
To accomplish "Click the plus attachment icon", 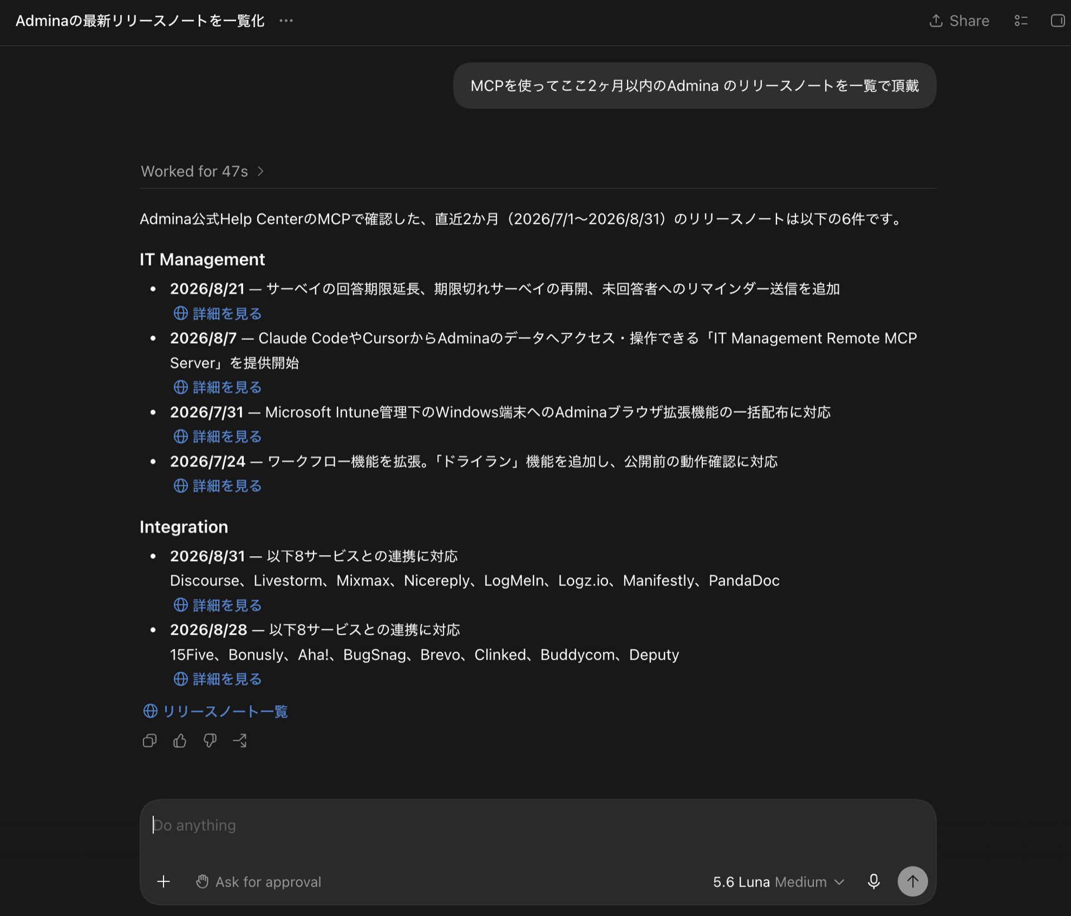I will tap(163, 881).
